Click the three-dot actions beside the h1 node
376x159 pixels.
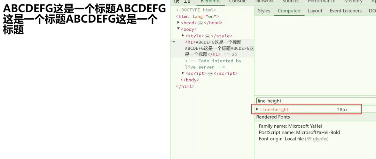coord(173,42)
